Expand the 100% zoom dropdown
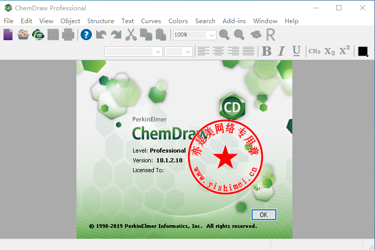 (x=211, y=35)
